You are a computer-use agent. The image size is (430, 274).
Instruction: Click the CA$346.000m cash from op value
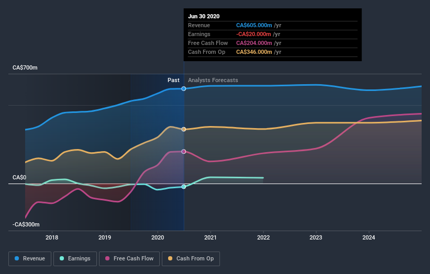(x=254, y=52)
